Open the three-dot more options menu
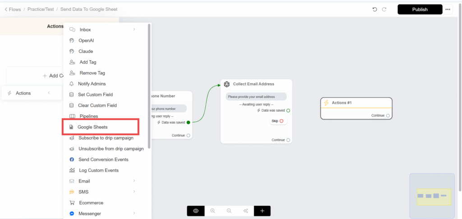The width and height of the screenshot is (462, 219). point(448,9)
